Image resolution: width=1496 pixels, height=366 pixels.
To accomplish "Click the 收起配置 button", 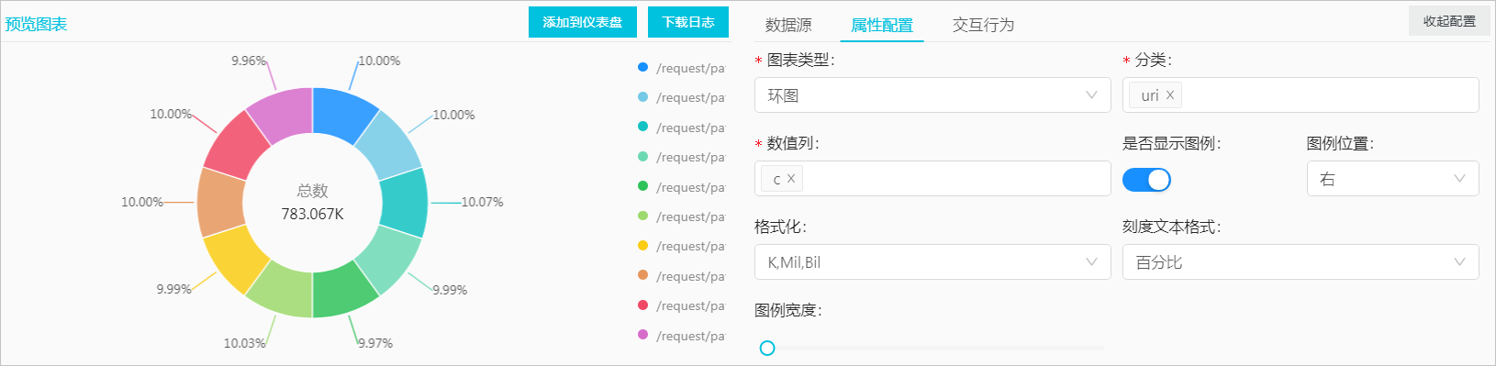I will (x=1449, y=21).
